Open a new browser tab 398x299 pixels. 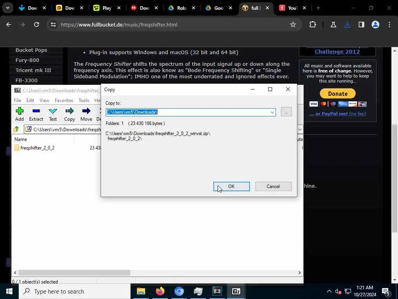tap(318, 8)
